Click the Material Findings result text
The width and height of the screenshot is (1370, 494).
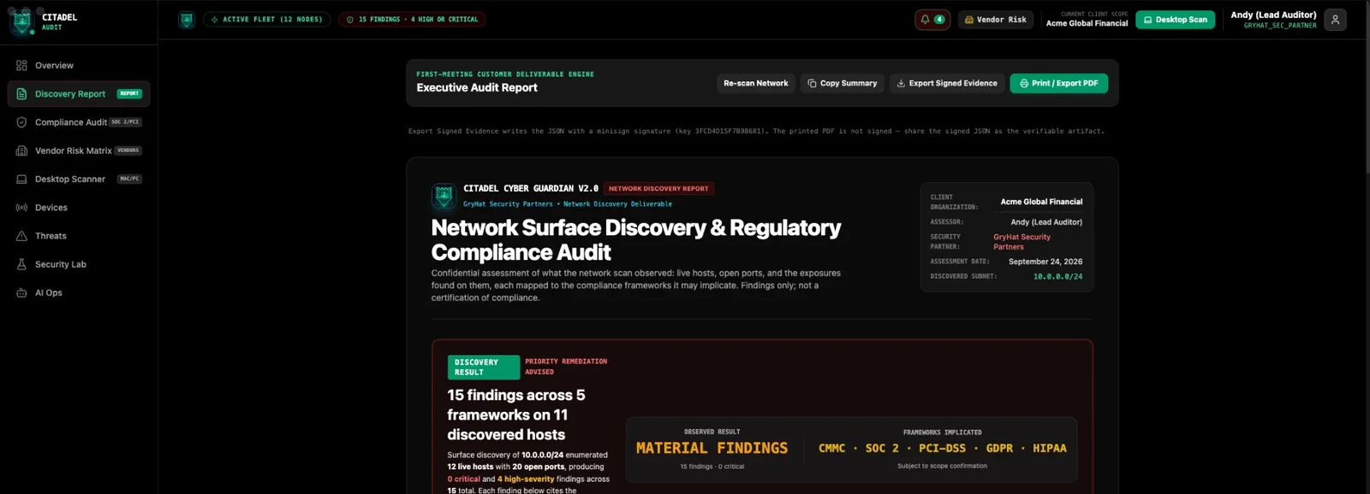coord(712,448)
